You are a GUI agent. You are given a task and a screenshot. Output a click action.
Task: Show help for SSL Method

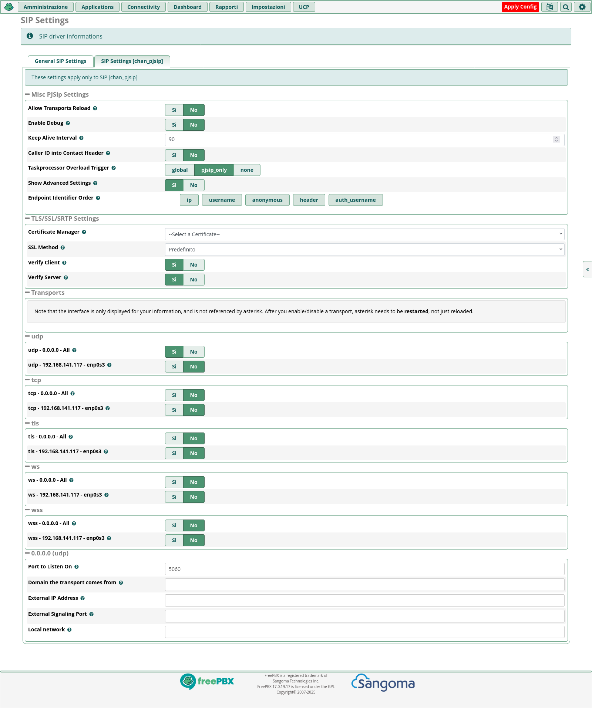63,248
